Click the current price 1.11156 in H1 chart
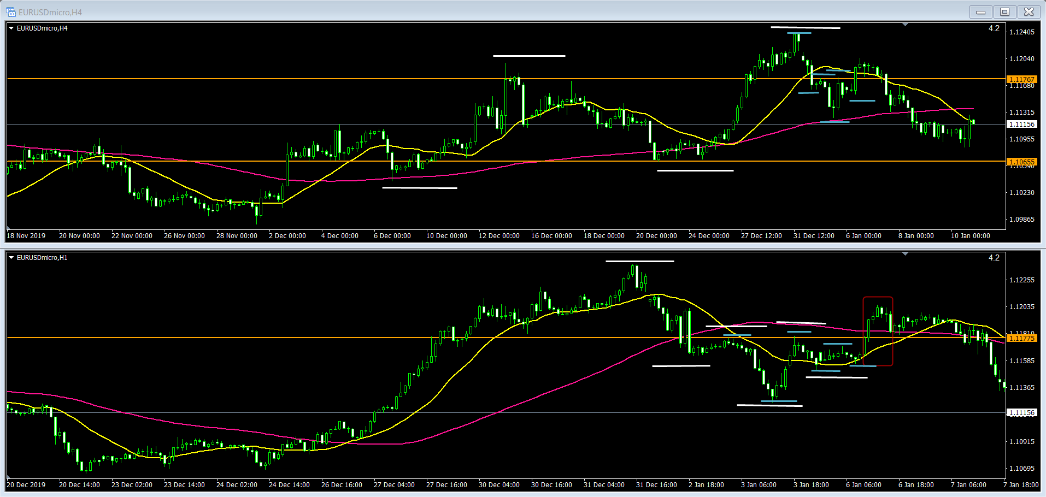The height and width of the screenshot is (497, 1046). point(1021,413)
